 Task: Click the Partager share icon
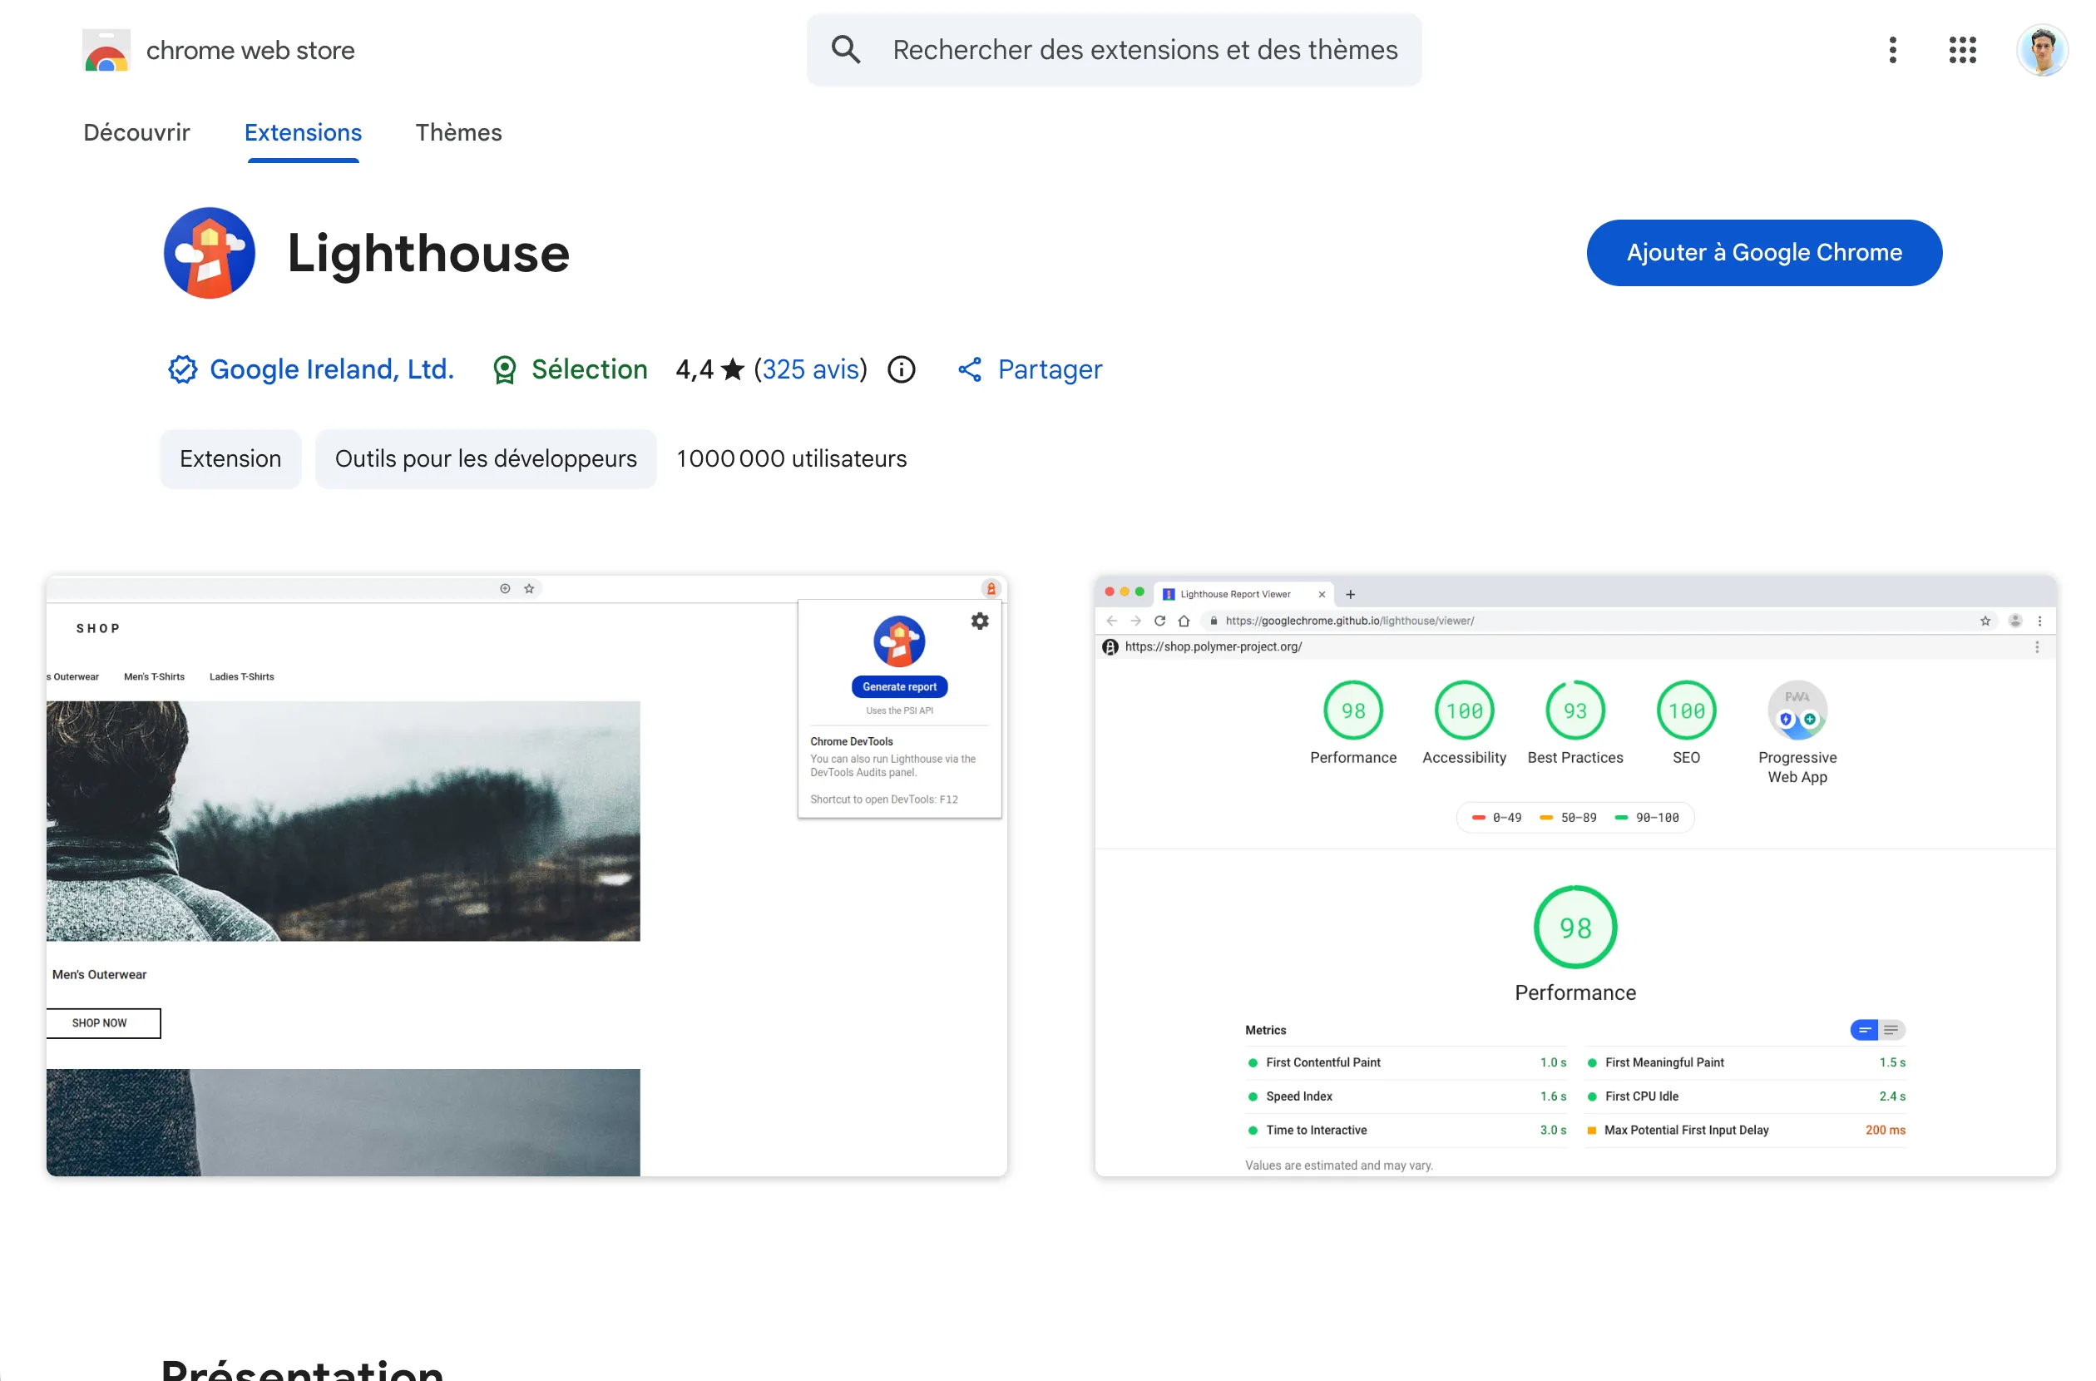[x=970, y=369]
